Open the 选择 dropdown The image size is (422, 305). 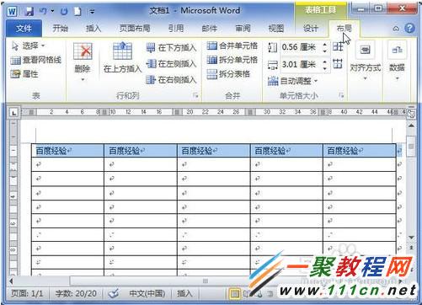[x=28, y=45]
